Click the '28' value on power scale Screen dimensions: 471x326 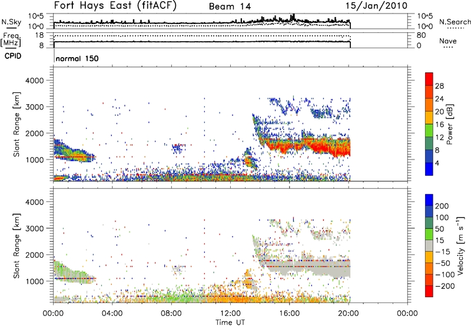pos(439,86)
